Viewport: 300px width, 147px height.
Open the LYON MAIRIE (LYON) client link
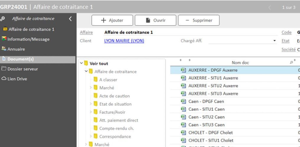[124, 41]
